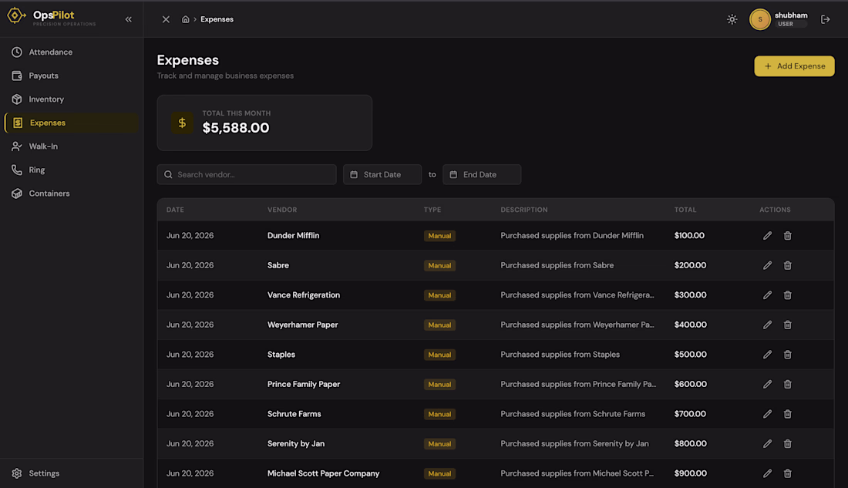Toggle light theme sun icon
Screen dimensions: 848x488
pyautogui.click(x=732, y=19)
